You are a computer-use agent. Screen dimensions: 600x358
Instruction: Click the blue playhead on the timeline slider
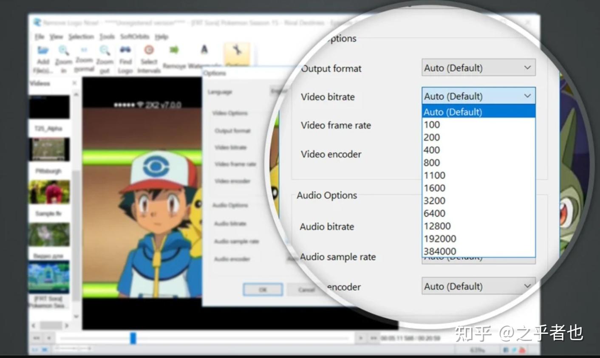pos(133,338)
